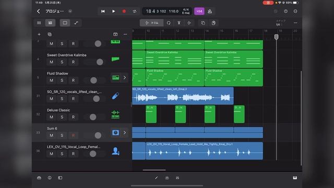The image size is (334, 188).
Task: Open the snap value 1/4 dropdown
Action: click(279, 25)
